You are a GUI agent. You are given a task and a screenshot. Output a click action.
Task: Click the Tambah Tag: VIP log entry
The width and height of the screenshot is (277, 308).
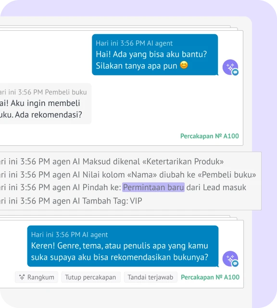[71, 201]
